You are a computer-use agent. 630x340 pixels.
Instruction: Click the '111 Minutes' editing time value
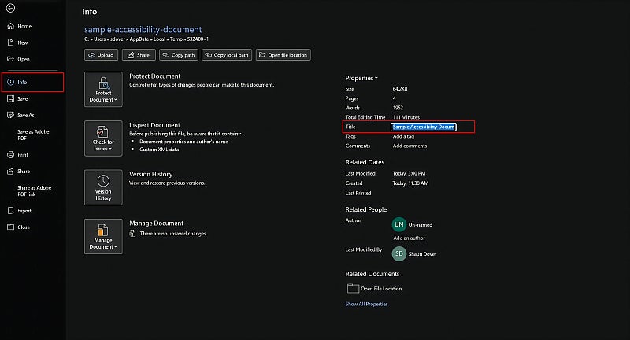(x=406, y=117)
